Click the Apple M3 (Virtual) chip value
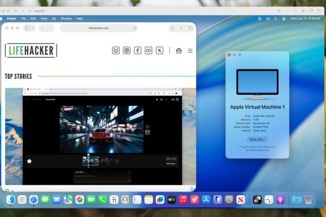The height and width of the screenshot is (217, 326). point(264,116)
